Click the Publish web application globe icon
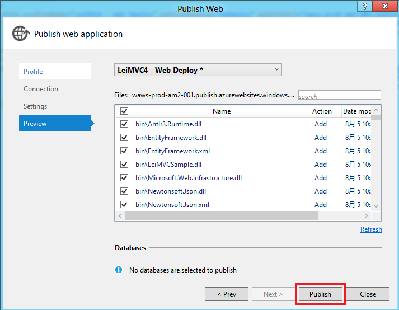 (21, 34)
